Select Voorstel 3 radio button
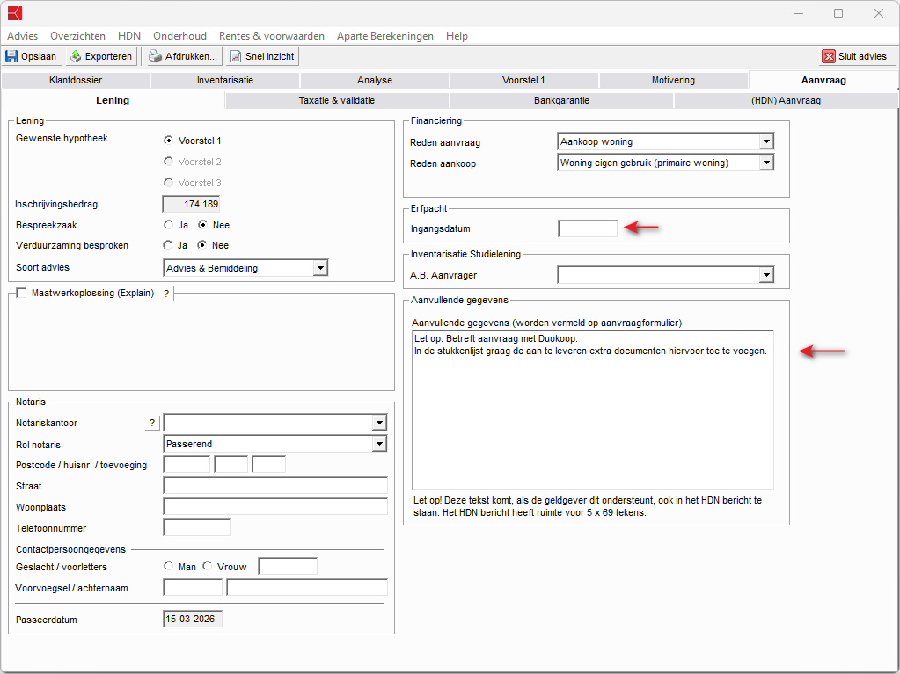900x674 pixels. click(168, 183)
